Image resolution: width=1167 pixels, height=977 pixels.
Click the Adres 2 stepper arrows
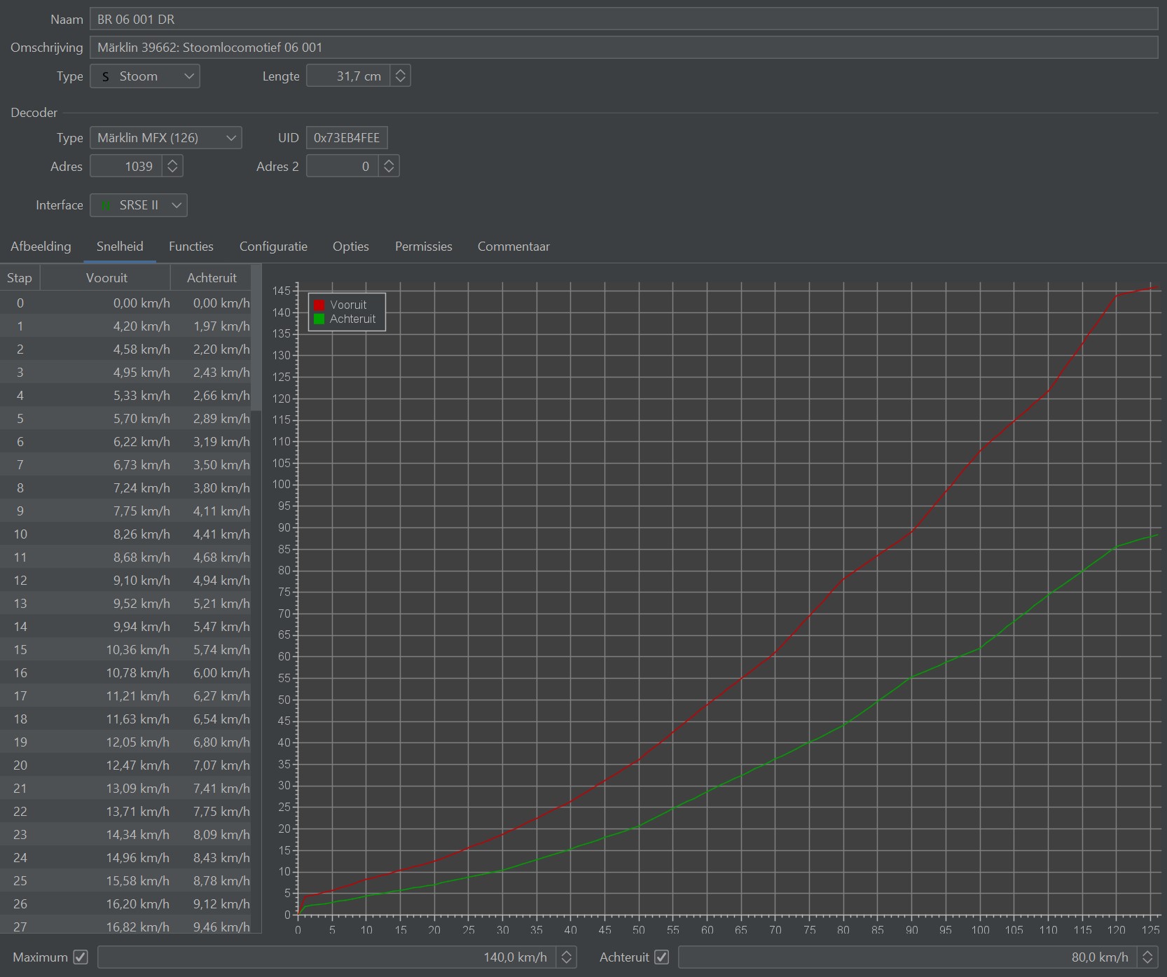[x=389, y=166]
